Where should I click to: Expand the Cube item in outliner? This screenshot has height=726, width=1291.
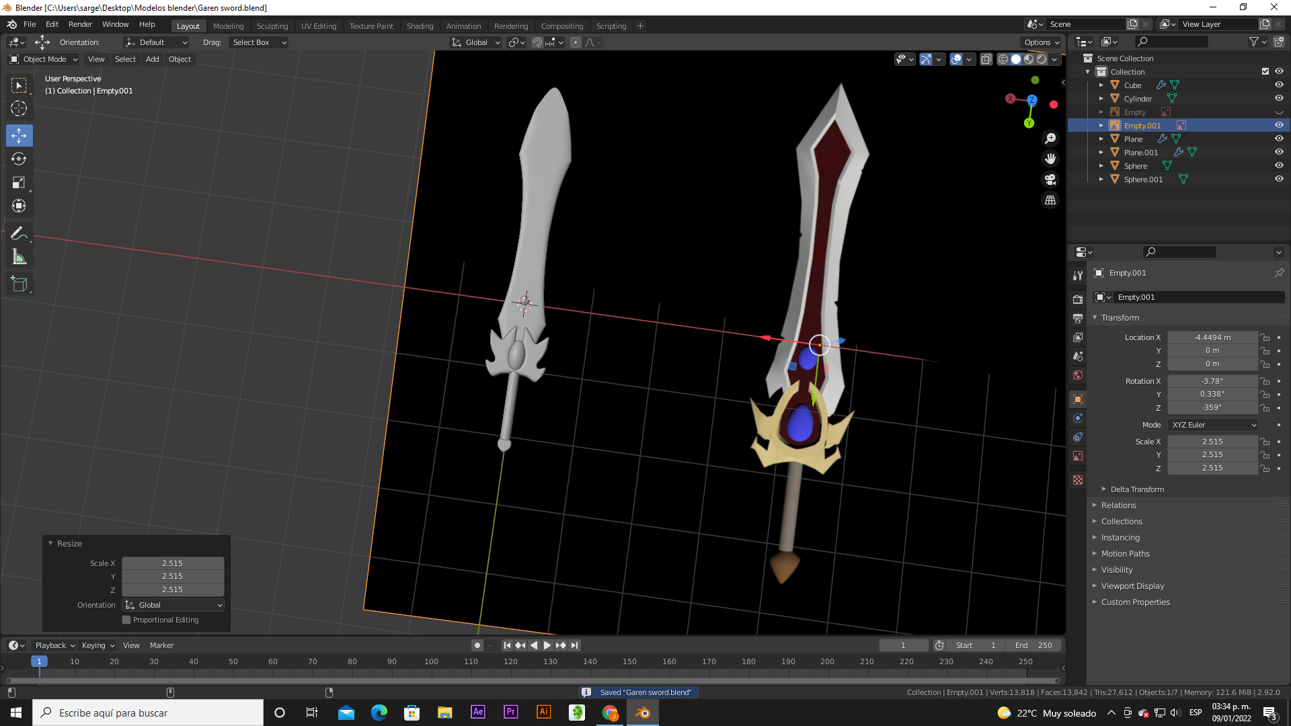point(1101,85)
